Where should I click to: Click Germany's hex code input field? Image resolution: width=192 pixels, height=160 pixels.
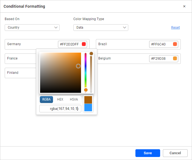pyautogui.click(x=69, y=44)
